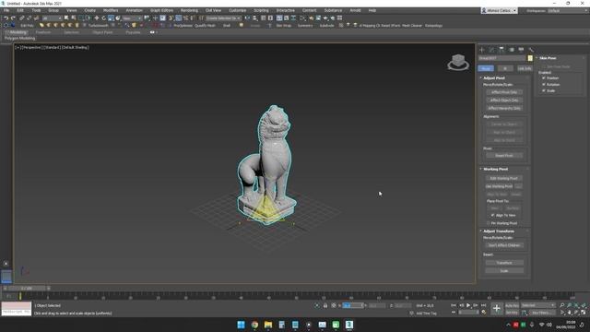Activate the Select and Move tool

(97, 18)
